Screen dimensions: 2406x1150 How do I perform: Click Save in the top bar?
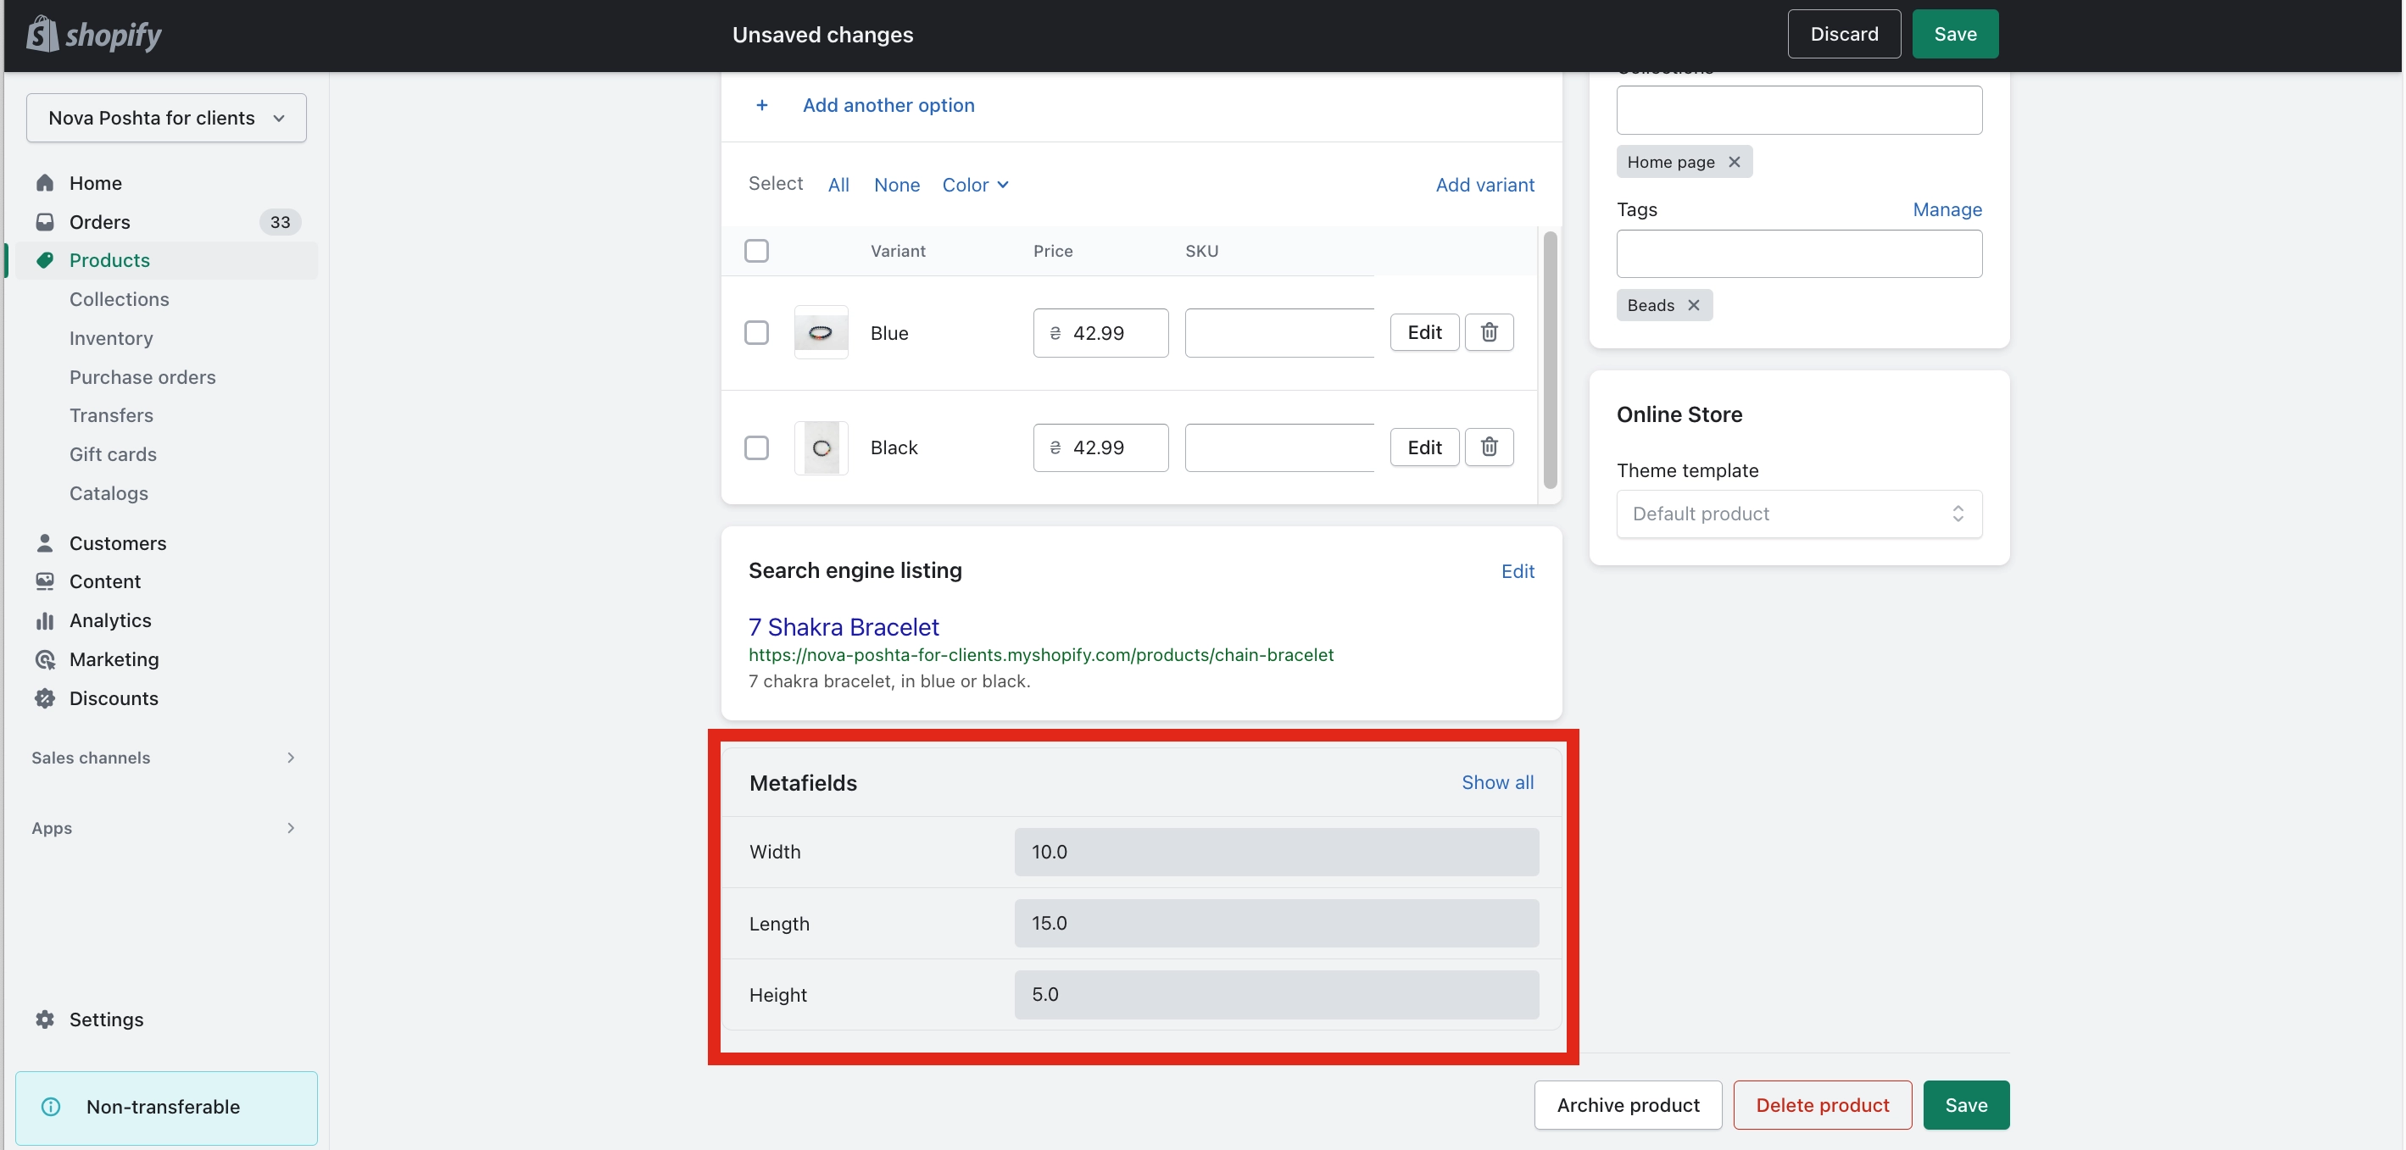(x=1955, y=34)
